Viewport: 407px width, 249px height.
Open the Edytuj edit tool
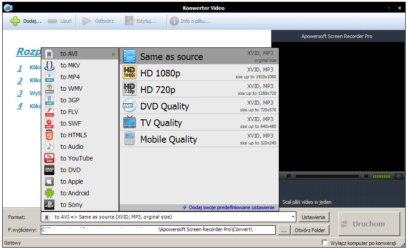click(140, 21)
